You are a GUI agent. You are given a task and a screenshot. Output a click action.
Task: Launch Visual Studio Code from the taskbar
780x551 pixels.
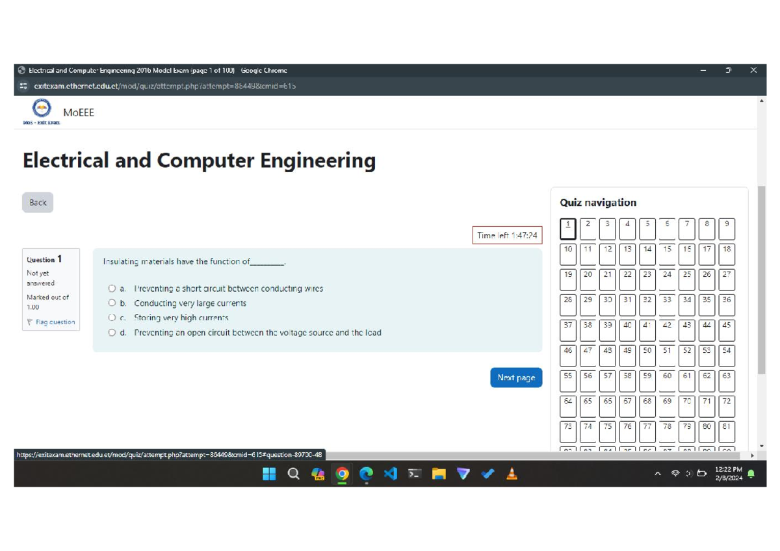(390, 473)
